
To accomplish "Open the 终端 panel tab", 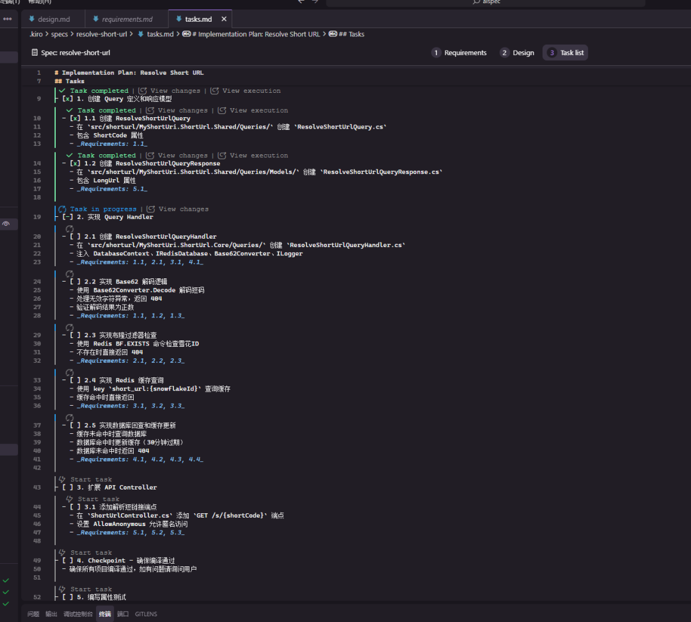I will click(x=105, y=614).
